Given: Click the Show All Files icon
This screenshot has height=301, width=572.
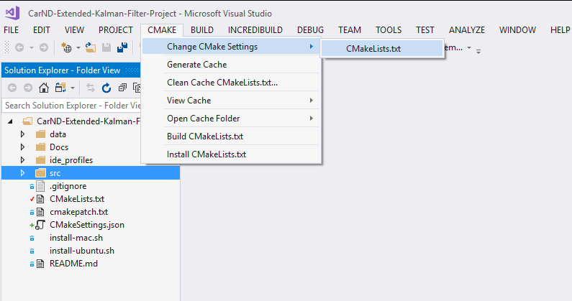Looking at the screenshot, I should (137, 88).
